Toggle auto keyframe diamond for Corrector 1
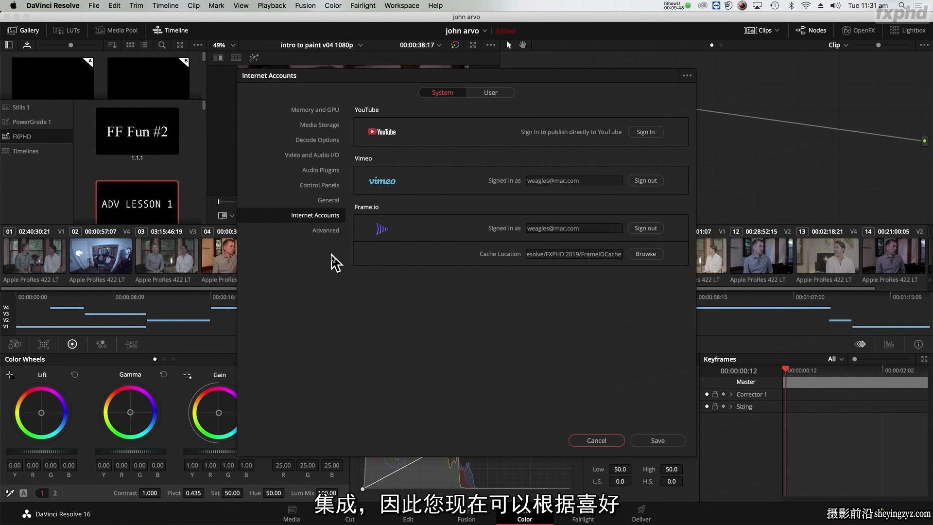933x525 pixels. [723, 394]
